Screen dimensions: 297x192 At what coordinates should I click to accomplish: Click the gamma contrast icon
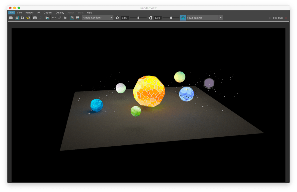pos(150,18)
